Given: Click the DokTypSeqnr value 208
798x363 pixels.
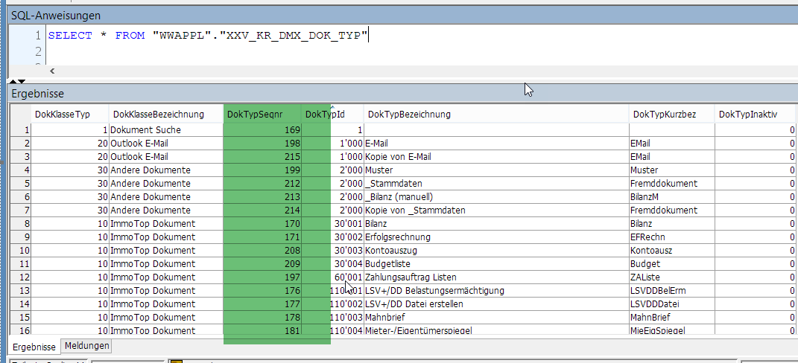Looking at the screenshot, I should pos(262,251).
